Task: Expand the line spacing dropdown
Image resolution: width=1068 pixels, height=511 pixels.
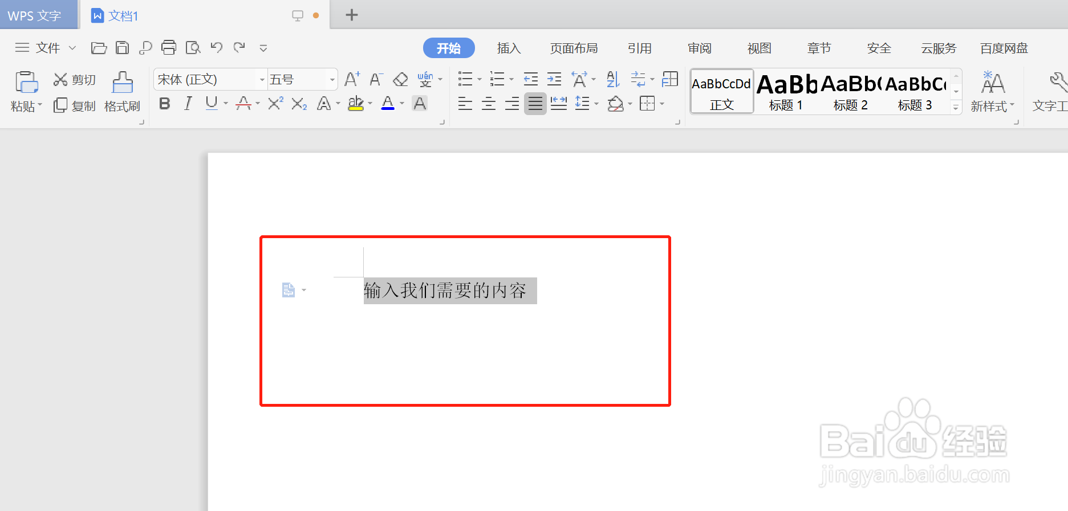Action: click(596, 104)
